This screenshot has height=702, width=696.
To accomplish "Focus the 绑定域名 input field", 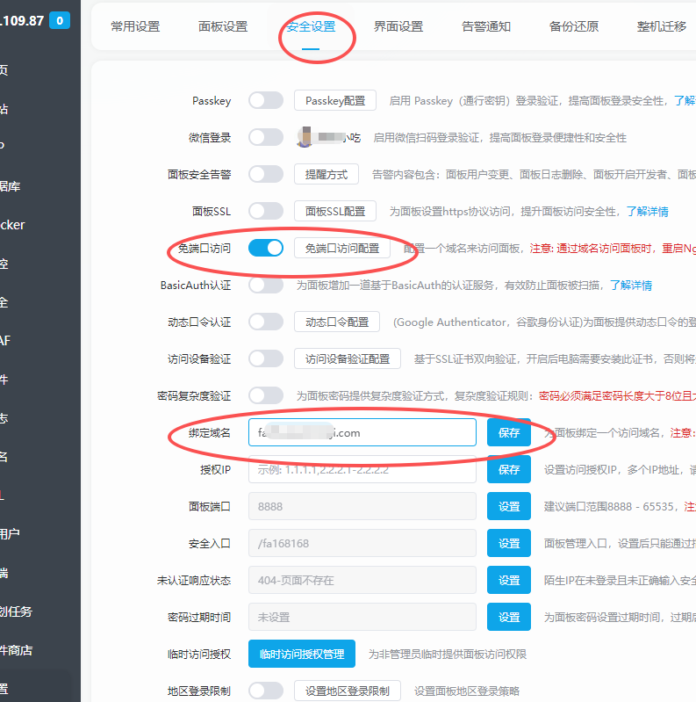I will pyautogui.click(x=362, y=432).
